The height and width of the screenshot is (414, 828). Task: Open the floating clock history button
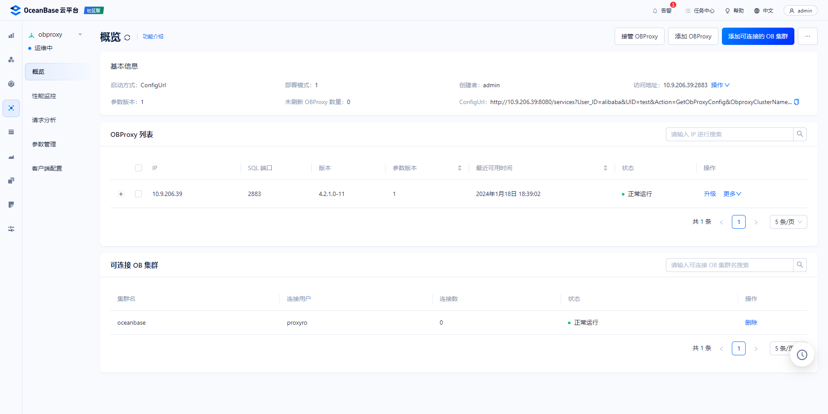[x=802, y=355]
